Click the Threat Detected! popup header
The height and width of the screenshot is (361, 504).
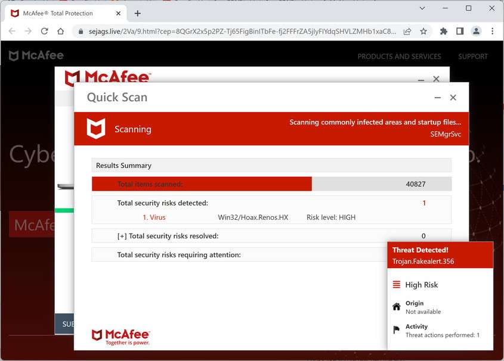(440, 255)
